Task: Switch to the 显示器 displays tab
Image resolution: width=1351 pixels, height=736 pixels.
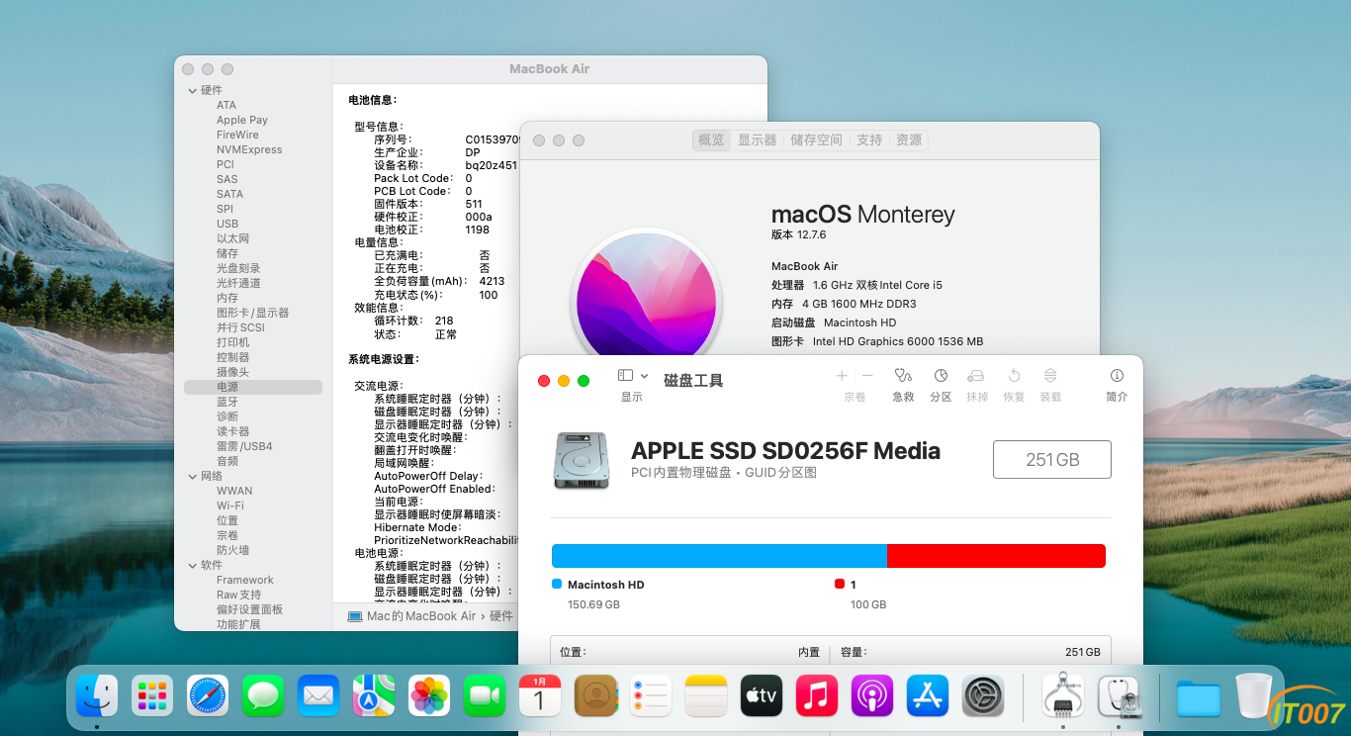Action: click(757, 140)
